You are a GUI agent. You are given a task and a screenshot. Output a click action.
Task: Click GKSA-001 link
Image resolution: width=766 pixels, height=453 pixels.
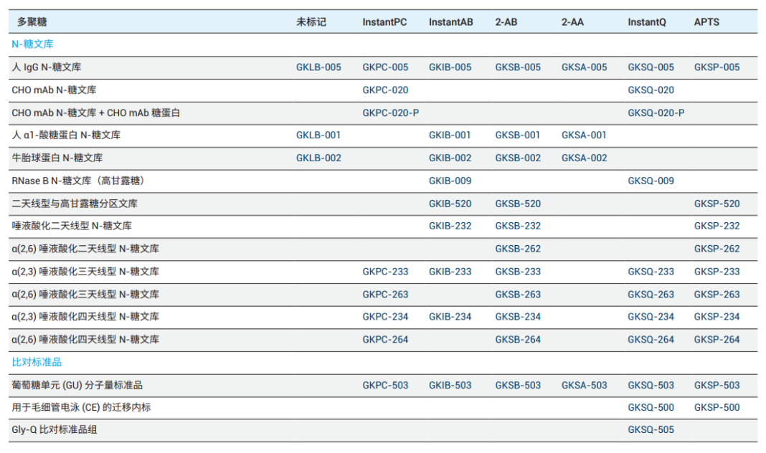pyautogui.click(x=584, y=135)
